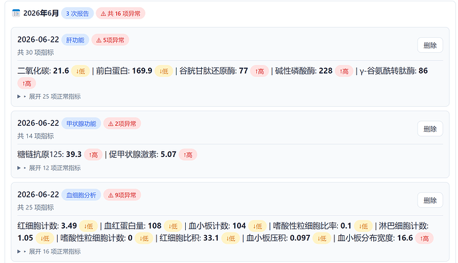Click the 红细胞比积: 33.1 value
Image resolution: width=458 pixels, height=263 pixels.
pos(189,238)
